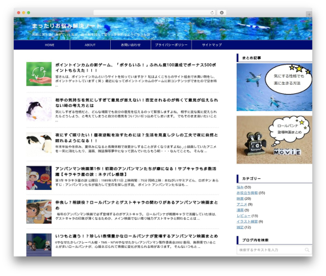
Task: Open the penguin banner 気にする性格でも楽に生きる方法
Action: pyautogui.click(x=274, y=87)
